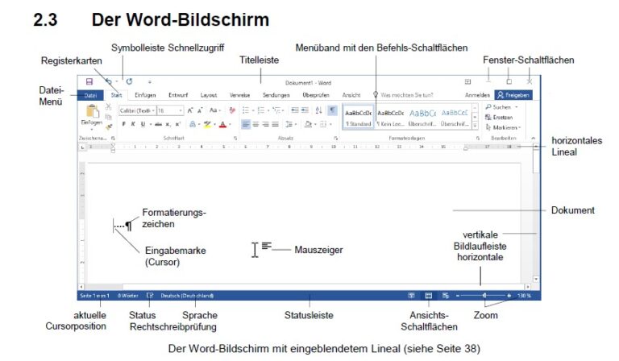
Task: Switch to the Entwurf tab
Action: (178, 95)
